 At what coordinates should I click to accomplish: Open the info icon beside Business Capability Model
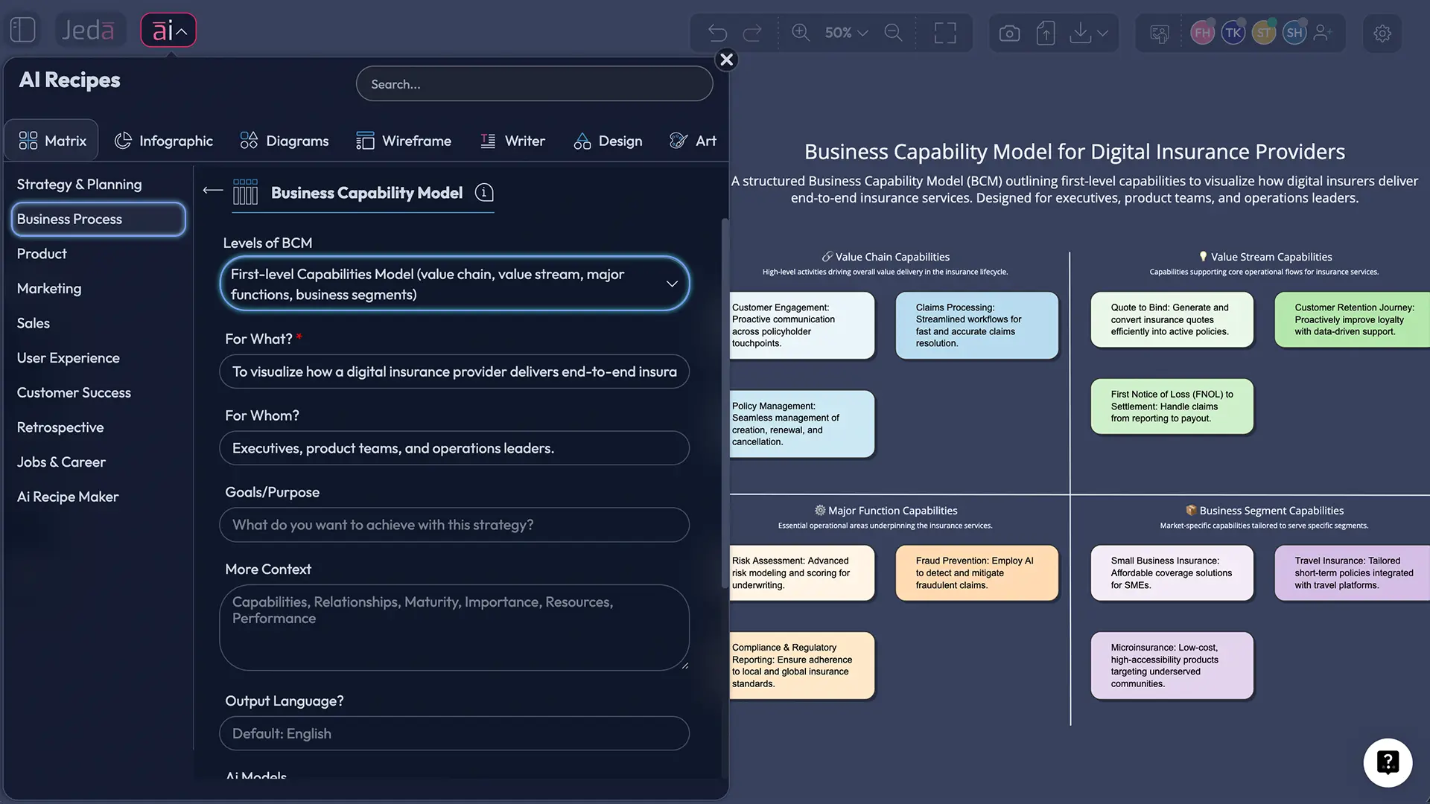(483, 192)
